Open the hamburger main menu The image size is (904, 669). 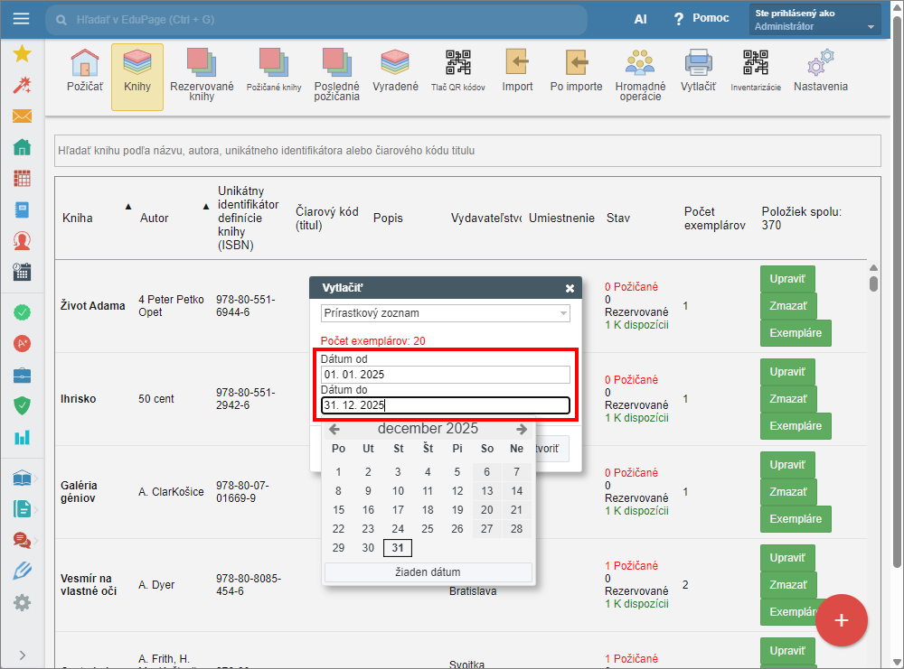click(x=22, y=19)
